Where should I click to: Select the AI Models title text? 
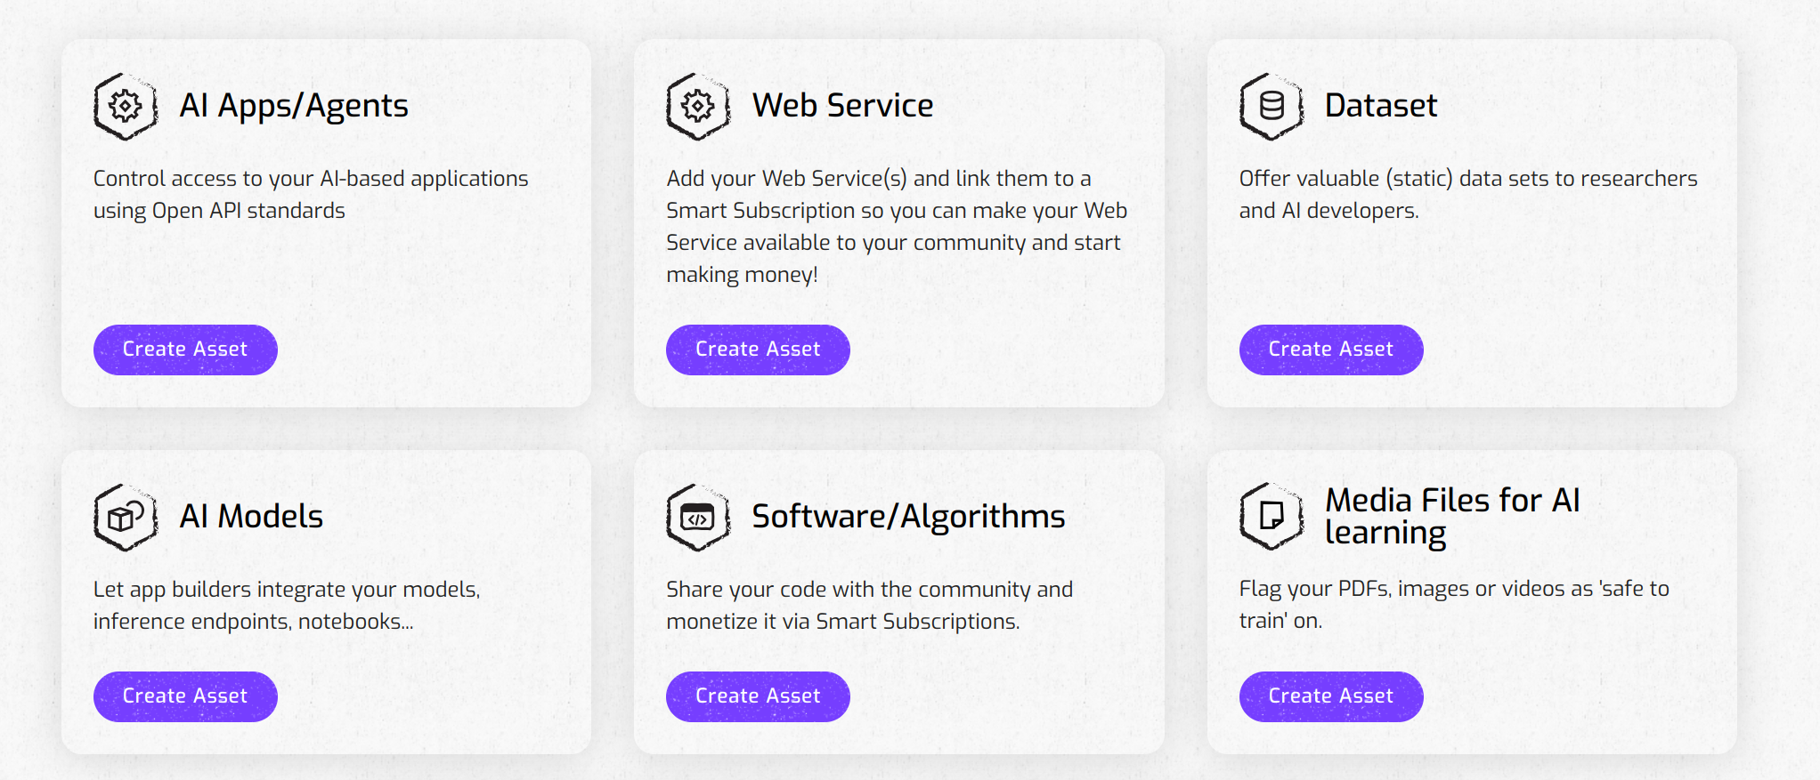pyautogui.click(x=251, y=517)
